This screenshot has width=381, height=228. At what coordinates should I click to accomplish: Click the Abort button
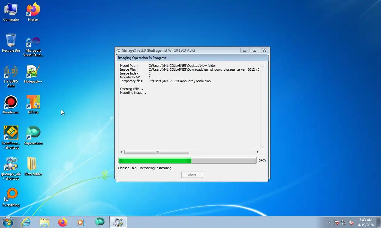(192, 175)
